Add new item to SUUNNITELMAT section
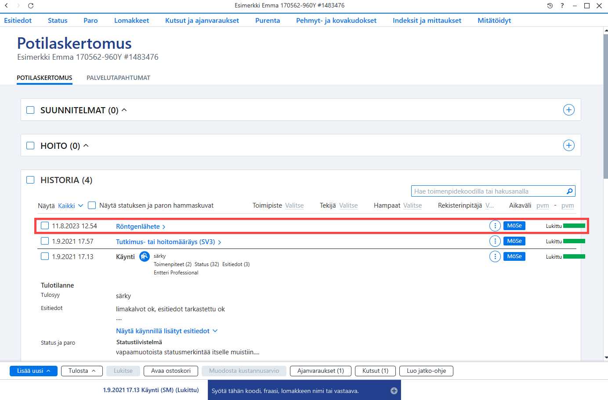608x400 pixels. 568,110
